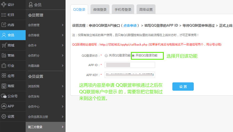The width and height of the screenshot is (233, 132).
Task: Click the 栏目 list icon
Action: click(x=4, y=15)
